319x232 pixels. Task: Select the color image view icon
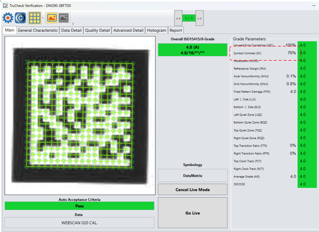pyautogui.click(x=52, y=17)
